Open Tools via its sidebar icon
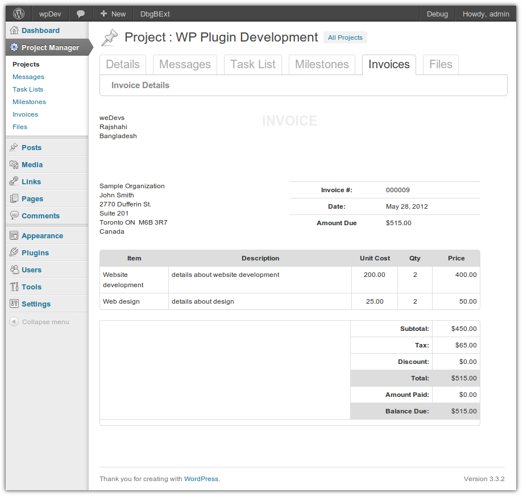The image size is (523, 497). coord(14,287)
